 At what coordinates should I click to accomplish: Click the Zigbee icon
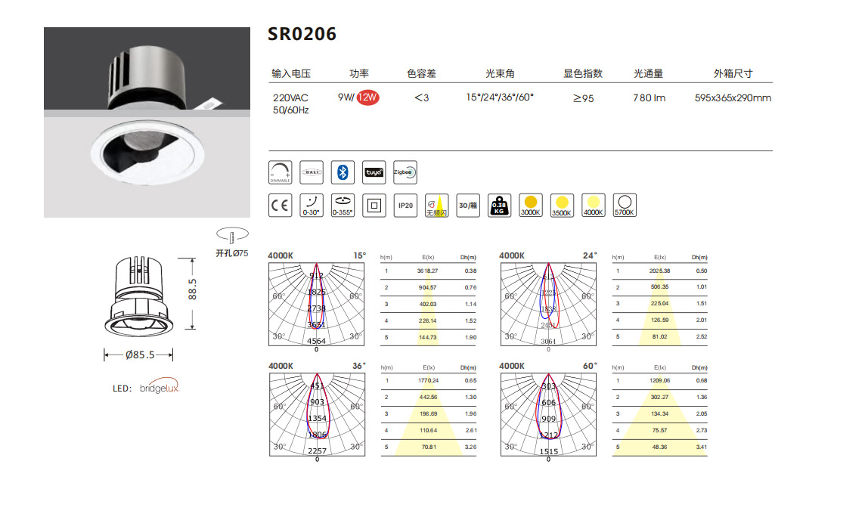coord(405,172)
